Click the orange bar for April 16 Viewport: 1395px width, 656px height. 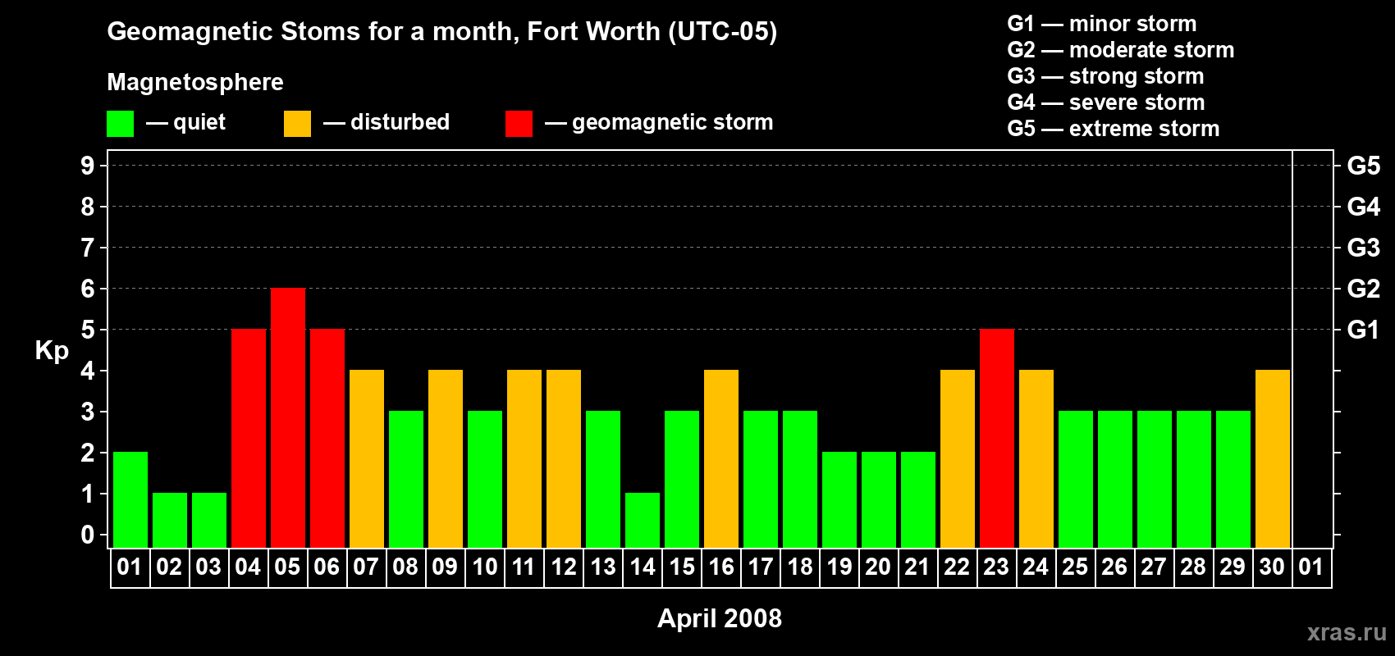click(x=721, y=458)
